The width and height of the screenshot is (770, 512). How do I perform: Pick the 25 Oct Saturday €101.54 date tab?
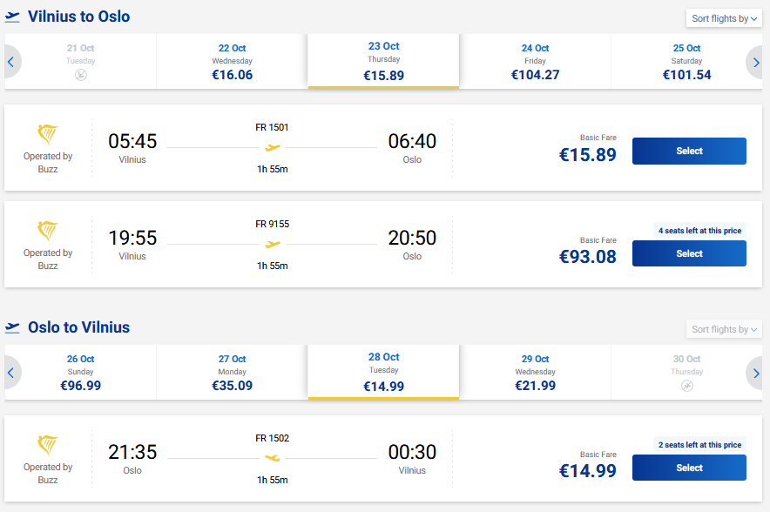pyautogui.click(x=686, y=62)
